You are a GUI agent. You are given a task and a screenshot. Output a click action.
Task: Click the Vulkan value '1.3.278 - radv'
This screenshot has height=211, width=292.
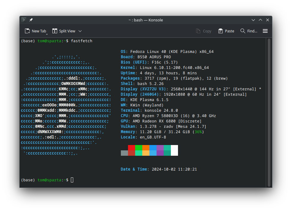(x=157, y=127)
